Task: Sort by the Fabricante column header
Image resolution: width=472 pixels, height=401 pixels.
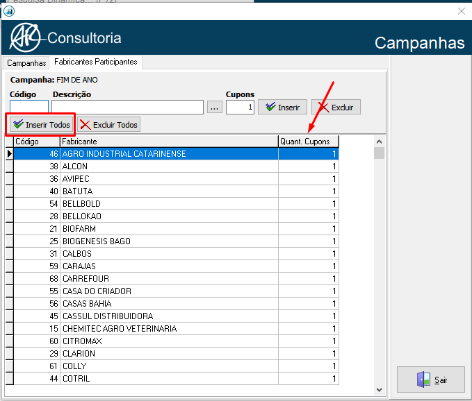Action: coord(169,142)
